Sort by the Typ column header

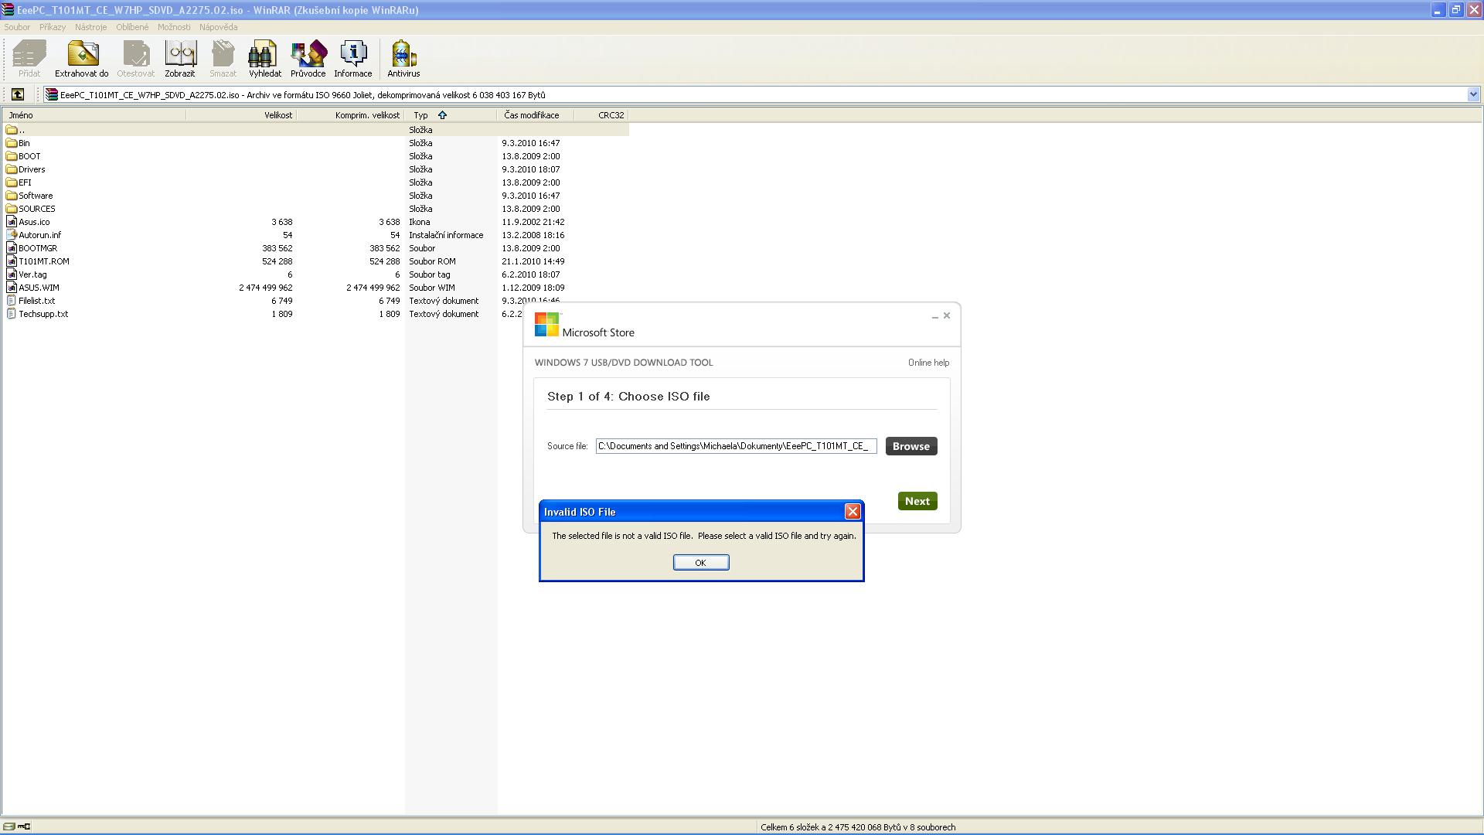click(451, 115)
